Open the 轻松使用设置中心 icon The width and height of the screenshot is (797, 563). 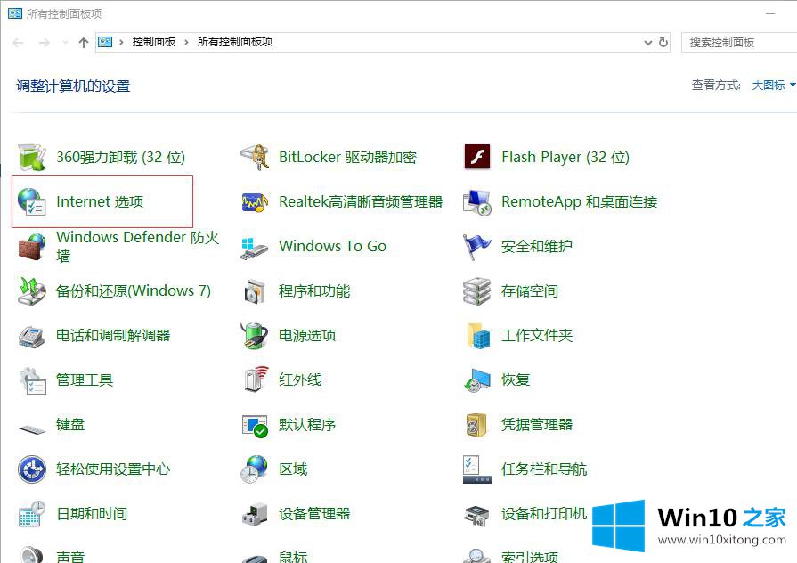point(32,469)
